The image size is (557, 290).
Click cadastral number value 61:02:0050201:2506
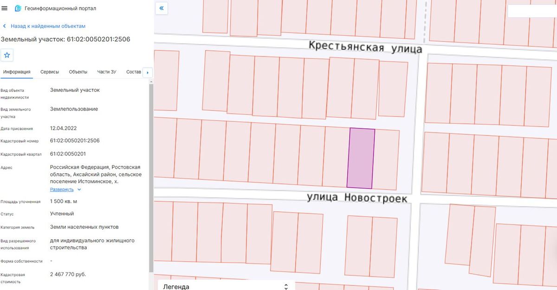tap(75, 141)
